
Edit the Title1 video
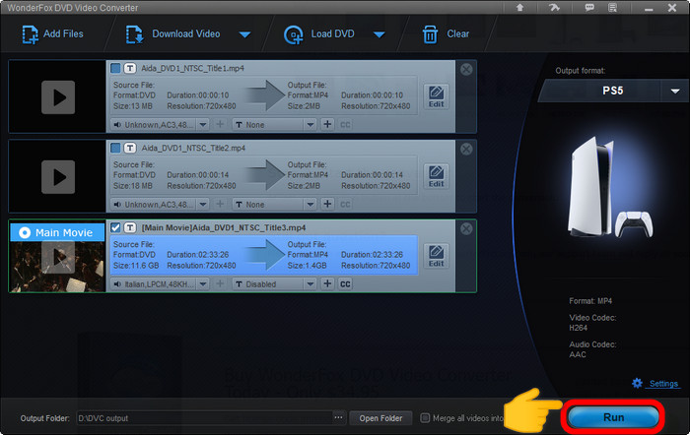coord(436,96)
